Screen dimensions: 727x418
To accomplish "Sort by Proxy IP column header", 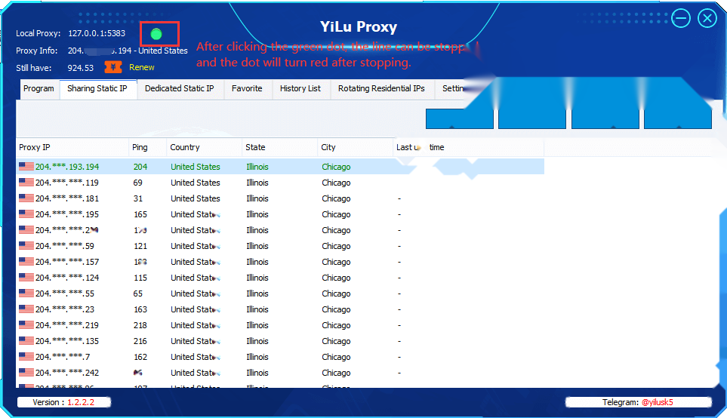I will (x=72, y=147).
